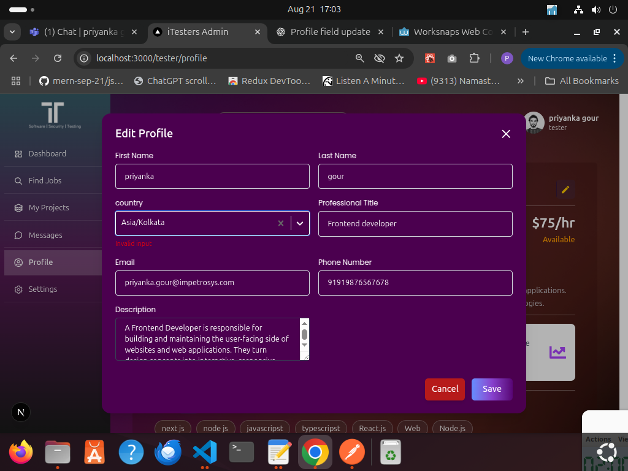Click the red Cancel button
The image size is (628, 471).
point(445,389)
